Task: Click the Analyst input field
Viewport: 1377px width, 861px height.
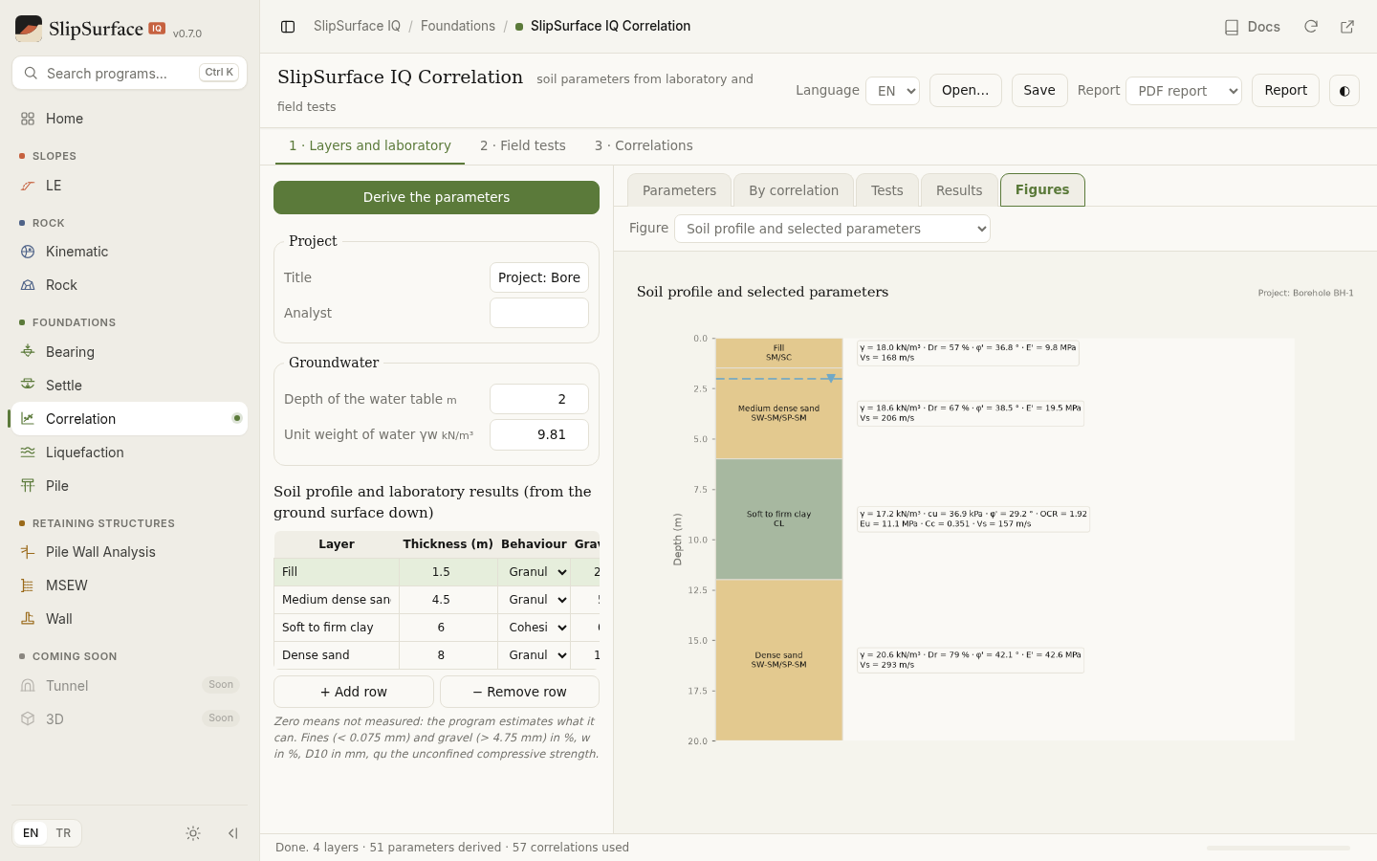Action: pyautogui.click(x=539, y=313)
